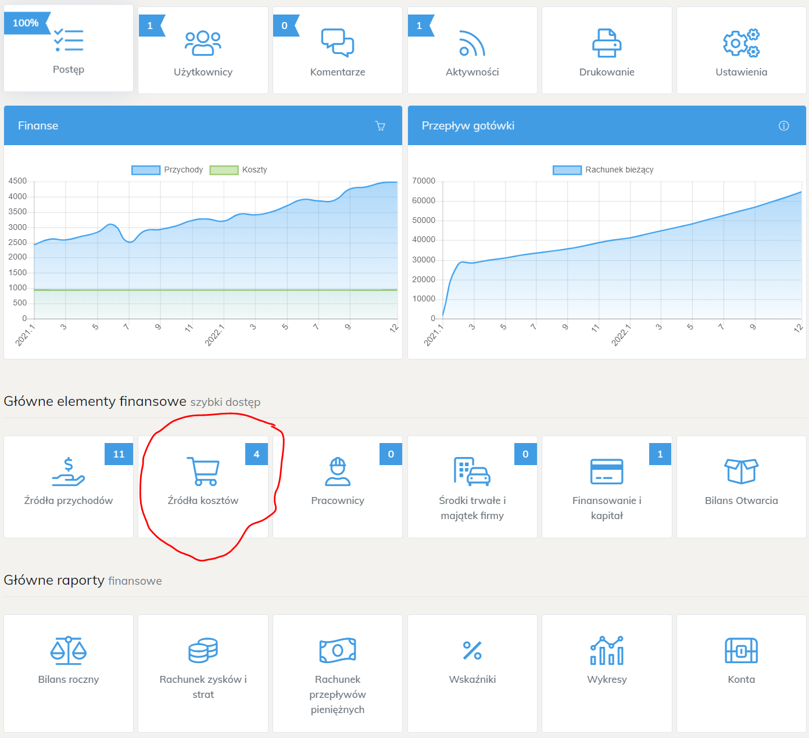The image size is (809, 738).
Task: Open the Aktywności feed icon
Action: click(472, 44)
